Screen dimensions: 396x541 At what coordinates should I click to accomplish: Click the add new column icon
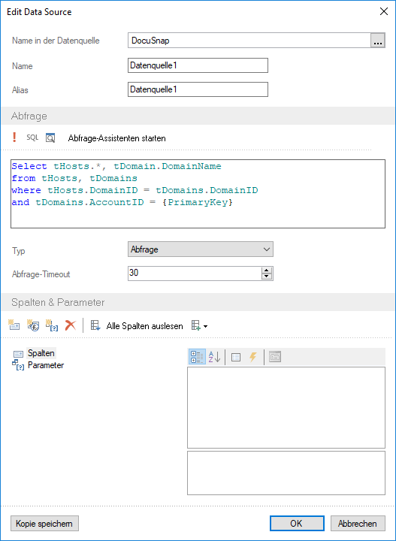click(x=14, y=325)
